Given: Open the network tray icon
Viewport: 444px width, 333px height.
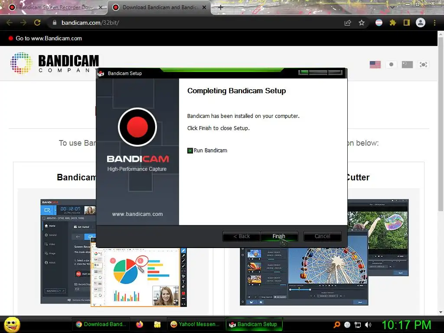Looking at the screenshot, I should pos(358,325).
